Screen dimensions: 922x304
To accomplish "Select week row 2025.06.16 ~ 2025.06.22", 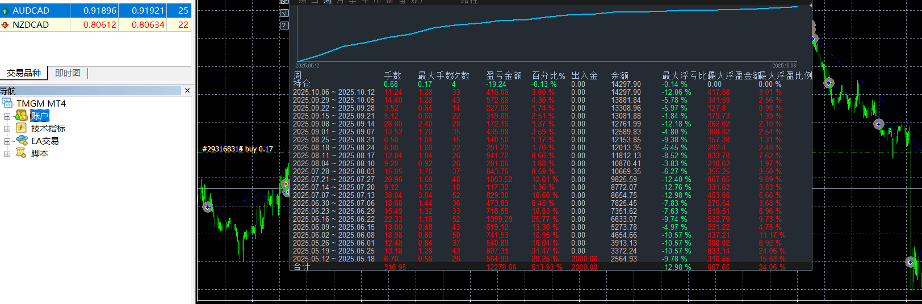I will tap(334, 219).
